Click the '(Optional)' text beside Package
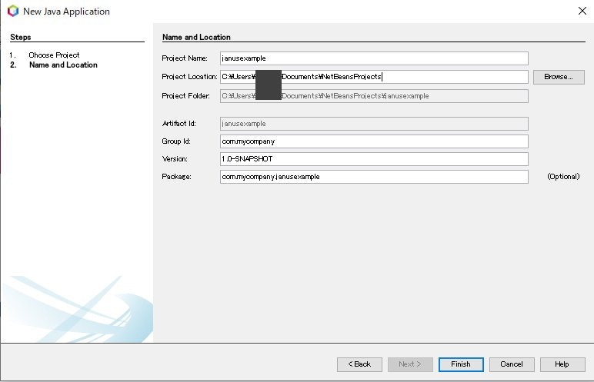594x382 pixels. pos(563,177)
